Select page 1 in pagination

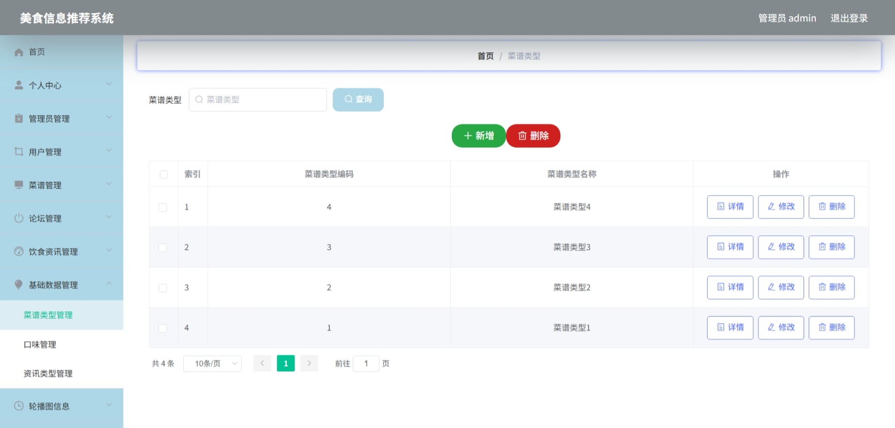[x=286, y=364]
